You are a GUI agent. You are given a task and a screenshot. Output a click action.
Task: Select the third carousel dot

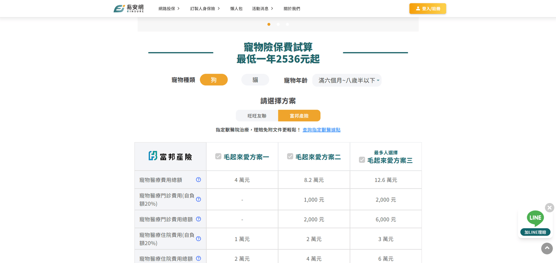tap(287, 24)
